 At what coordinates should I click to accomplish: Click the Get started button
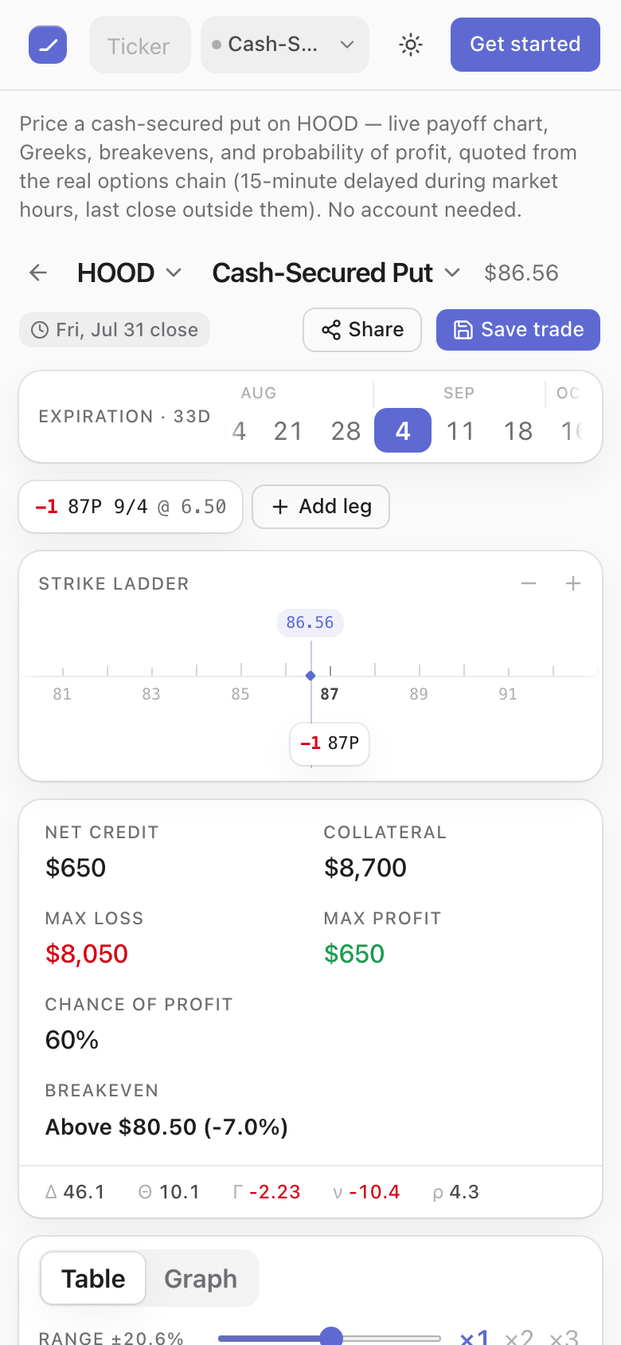(x=525, y=45)
